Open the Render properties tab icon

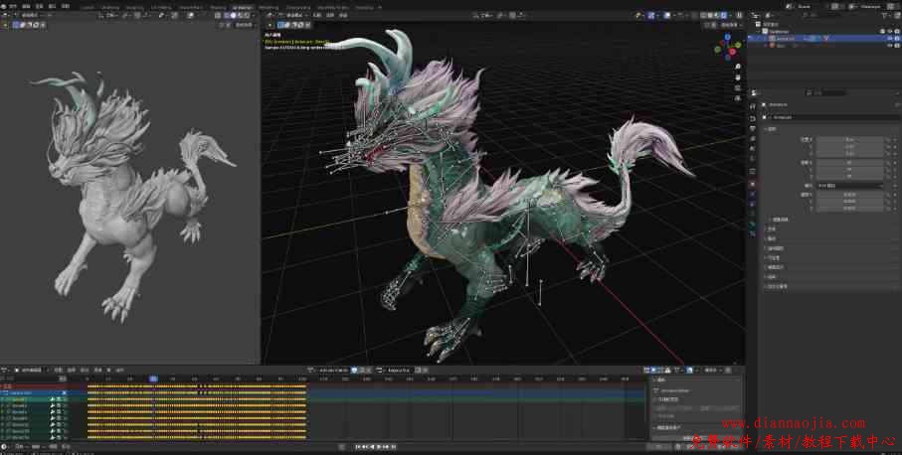(753, 117)
